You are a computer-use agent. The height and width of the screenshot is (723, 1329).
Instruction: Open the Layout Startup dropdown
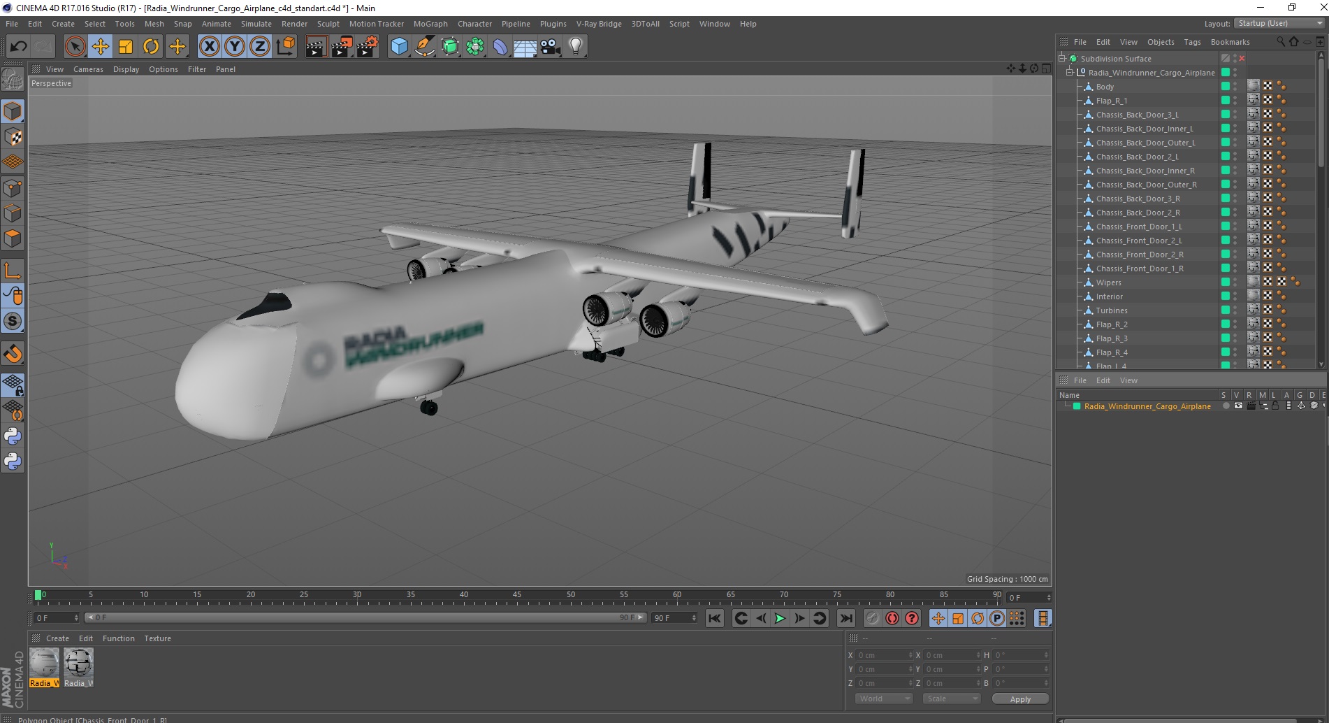point(1279,23)
